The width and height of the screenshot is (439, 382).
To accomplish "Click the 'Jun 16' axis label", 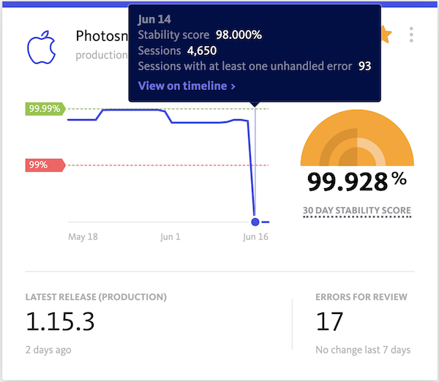I will (255, 237).
